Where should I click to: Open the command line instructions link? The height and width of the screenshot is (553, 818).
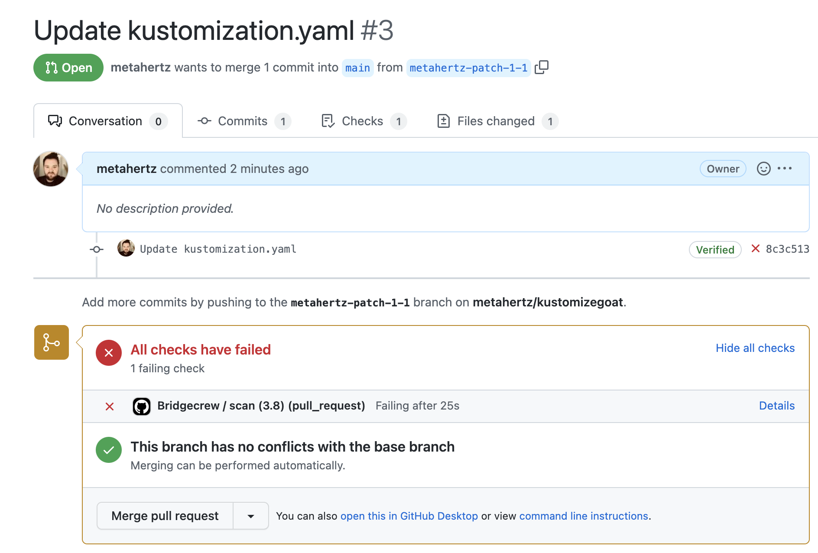pyautogui.click(x=584, y=516)
